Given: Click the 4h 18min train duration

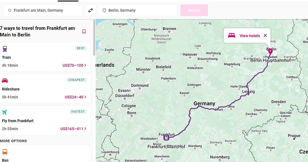Looking at the screenshot, I should (10, 66).
